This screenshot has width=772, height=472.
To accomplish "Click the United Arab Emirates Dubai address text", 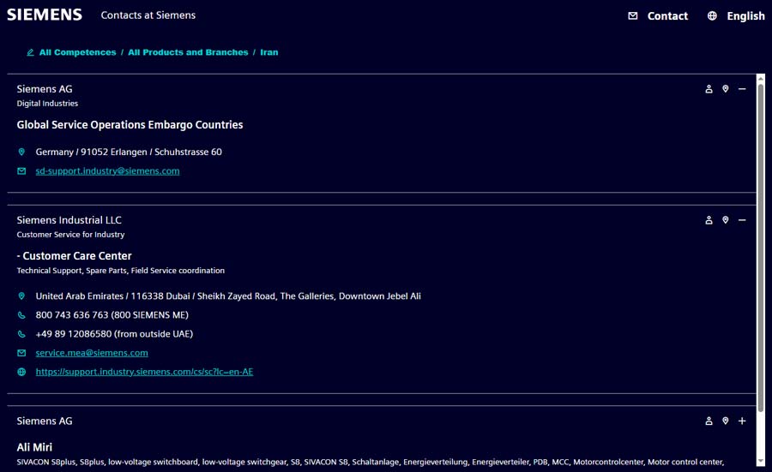I will [x=228, y=296].
